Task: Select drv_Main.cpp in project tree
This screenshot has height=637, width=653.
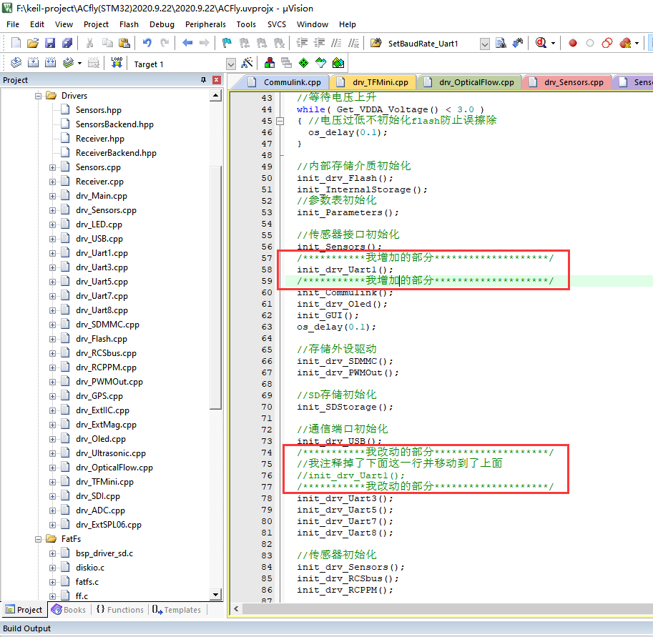Action: point(101,196)
